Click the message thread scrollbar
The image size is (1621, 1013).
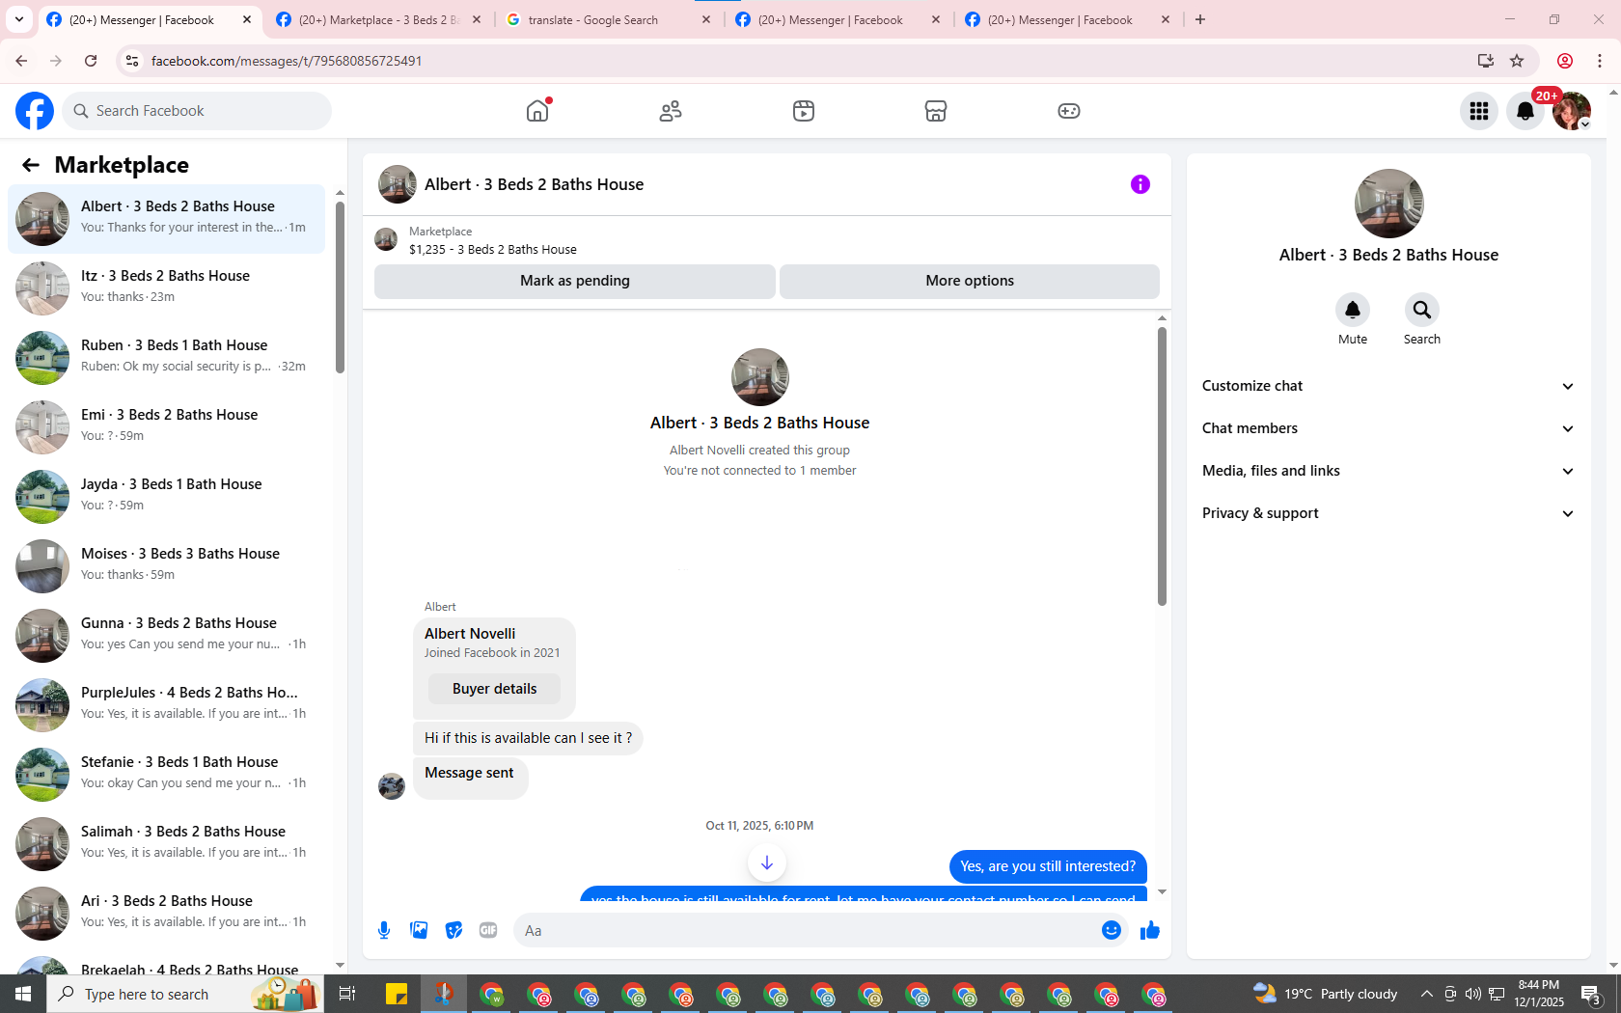click(x=1162, y=467)
